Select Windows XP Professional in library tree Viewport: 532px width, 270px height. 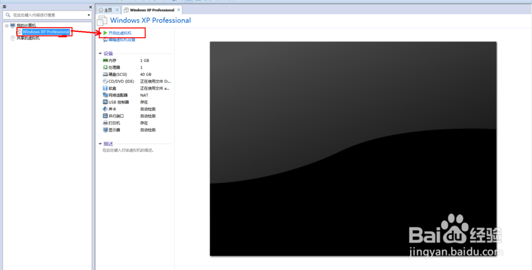pyautogui.click(x=46, y=32)
